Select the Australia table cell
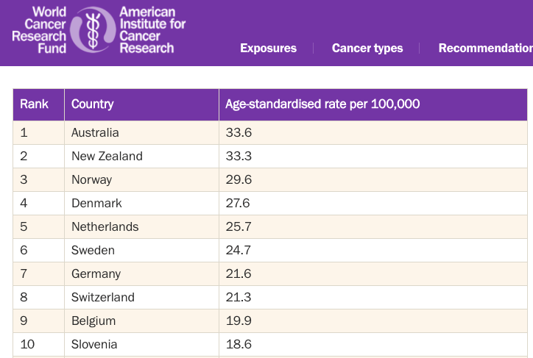Screen dimensions: 533x358 click(x=95, y=133)
